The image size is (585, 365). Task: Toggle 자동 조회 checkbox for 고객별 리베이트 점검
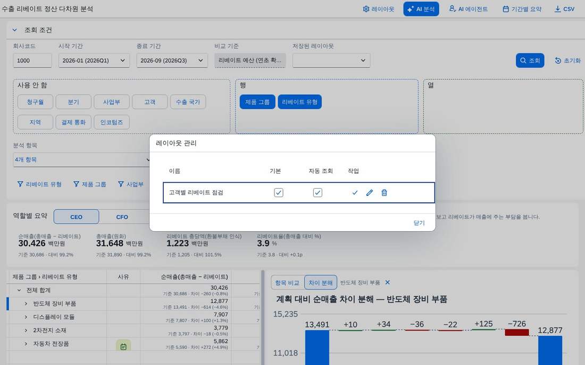point(317,193)
